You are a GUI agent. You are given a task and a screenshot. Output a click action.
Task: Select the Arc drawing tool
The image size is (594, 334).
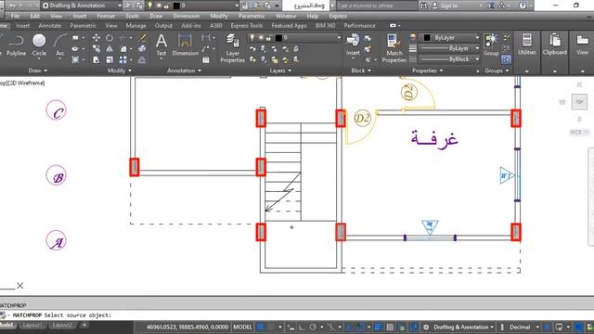coord(59,45)
